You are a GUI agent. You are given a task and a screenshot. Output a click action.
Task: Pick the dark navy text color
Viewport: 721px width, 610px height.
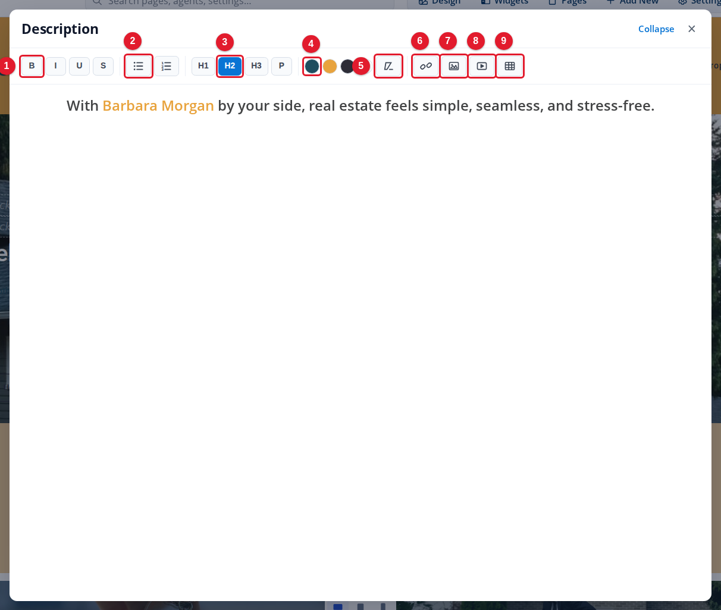click(347, 66)
